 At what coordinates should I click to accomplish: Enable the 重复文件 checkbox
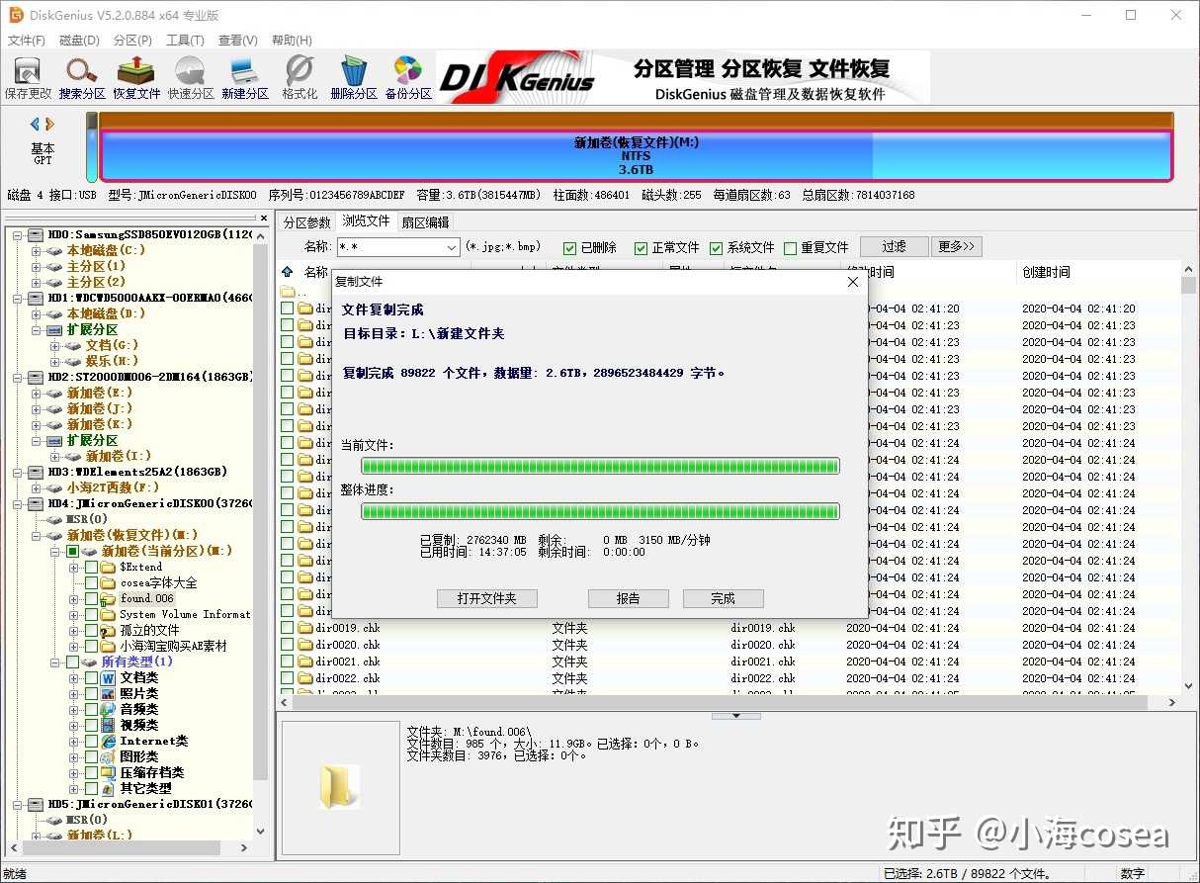pyautogui.click(x=790, y=248)
